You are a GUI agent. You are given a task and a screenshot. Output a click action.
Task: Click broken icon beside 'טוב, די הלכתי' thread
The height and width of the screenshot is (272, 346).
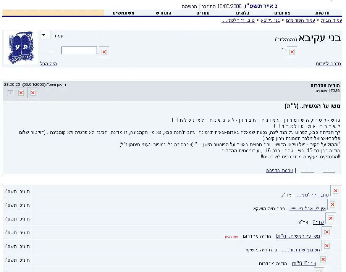click(335, 191)
